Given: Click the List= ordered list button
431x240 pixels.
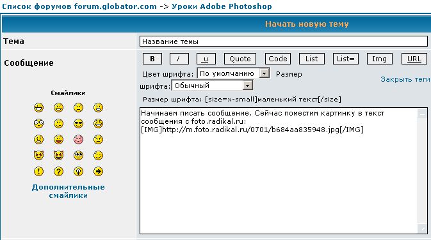Looking at the screenshot, I should pyautogui.click(x=346, y=59).
